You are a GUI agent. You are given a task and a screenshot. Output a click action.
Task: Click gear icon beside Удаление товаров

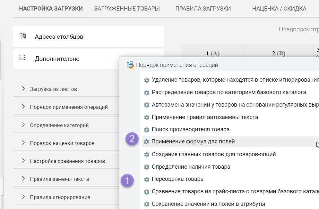point(146,80)
